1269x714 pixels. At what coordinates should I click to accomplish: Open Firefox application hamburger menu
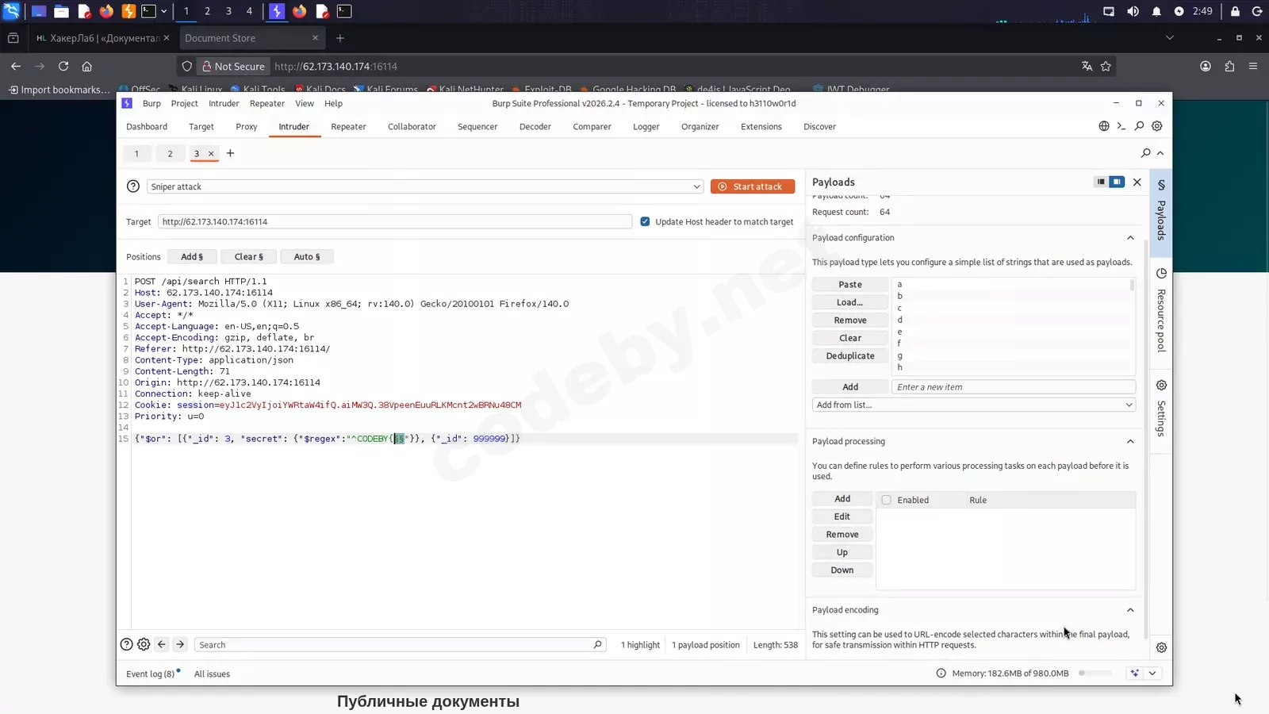pyautogui.click(x=1253, y=67)
